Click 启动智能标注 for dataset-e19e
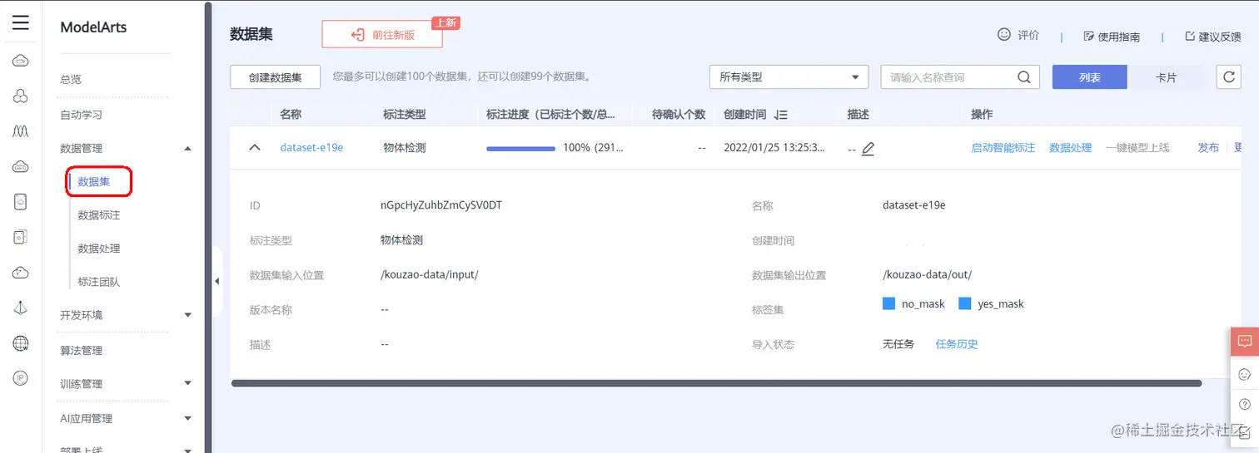The image size is (1259, 453). [1003, 147]
